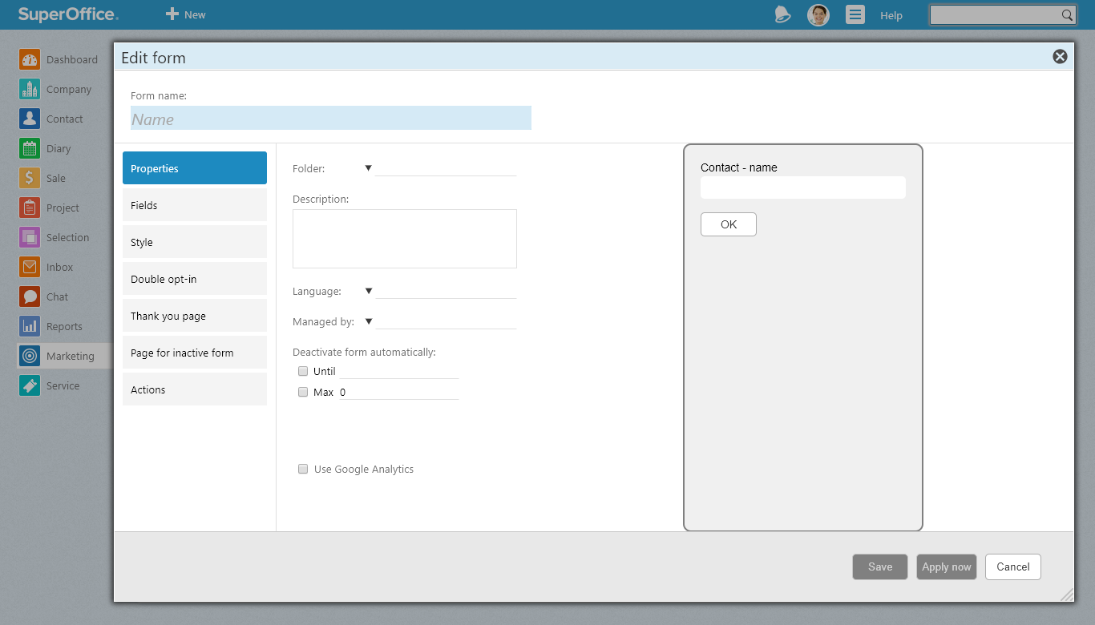1095x625 pixels.
Task: Open the Marketing target icon
Action: click(30, 356)
